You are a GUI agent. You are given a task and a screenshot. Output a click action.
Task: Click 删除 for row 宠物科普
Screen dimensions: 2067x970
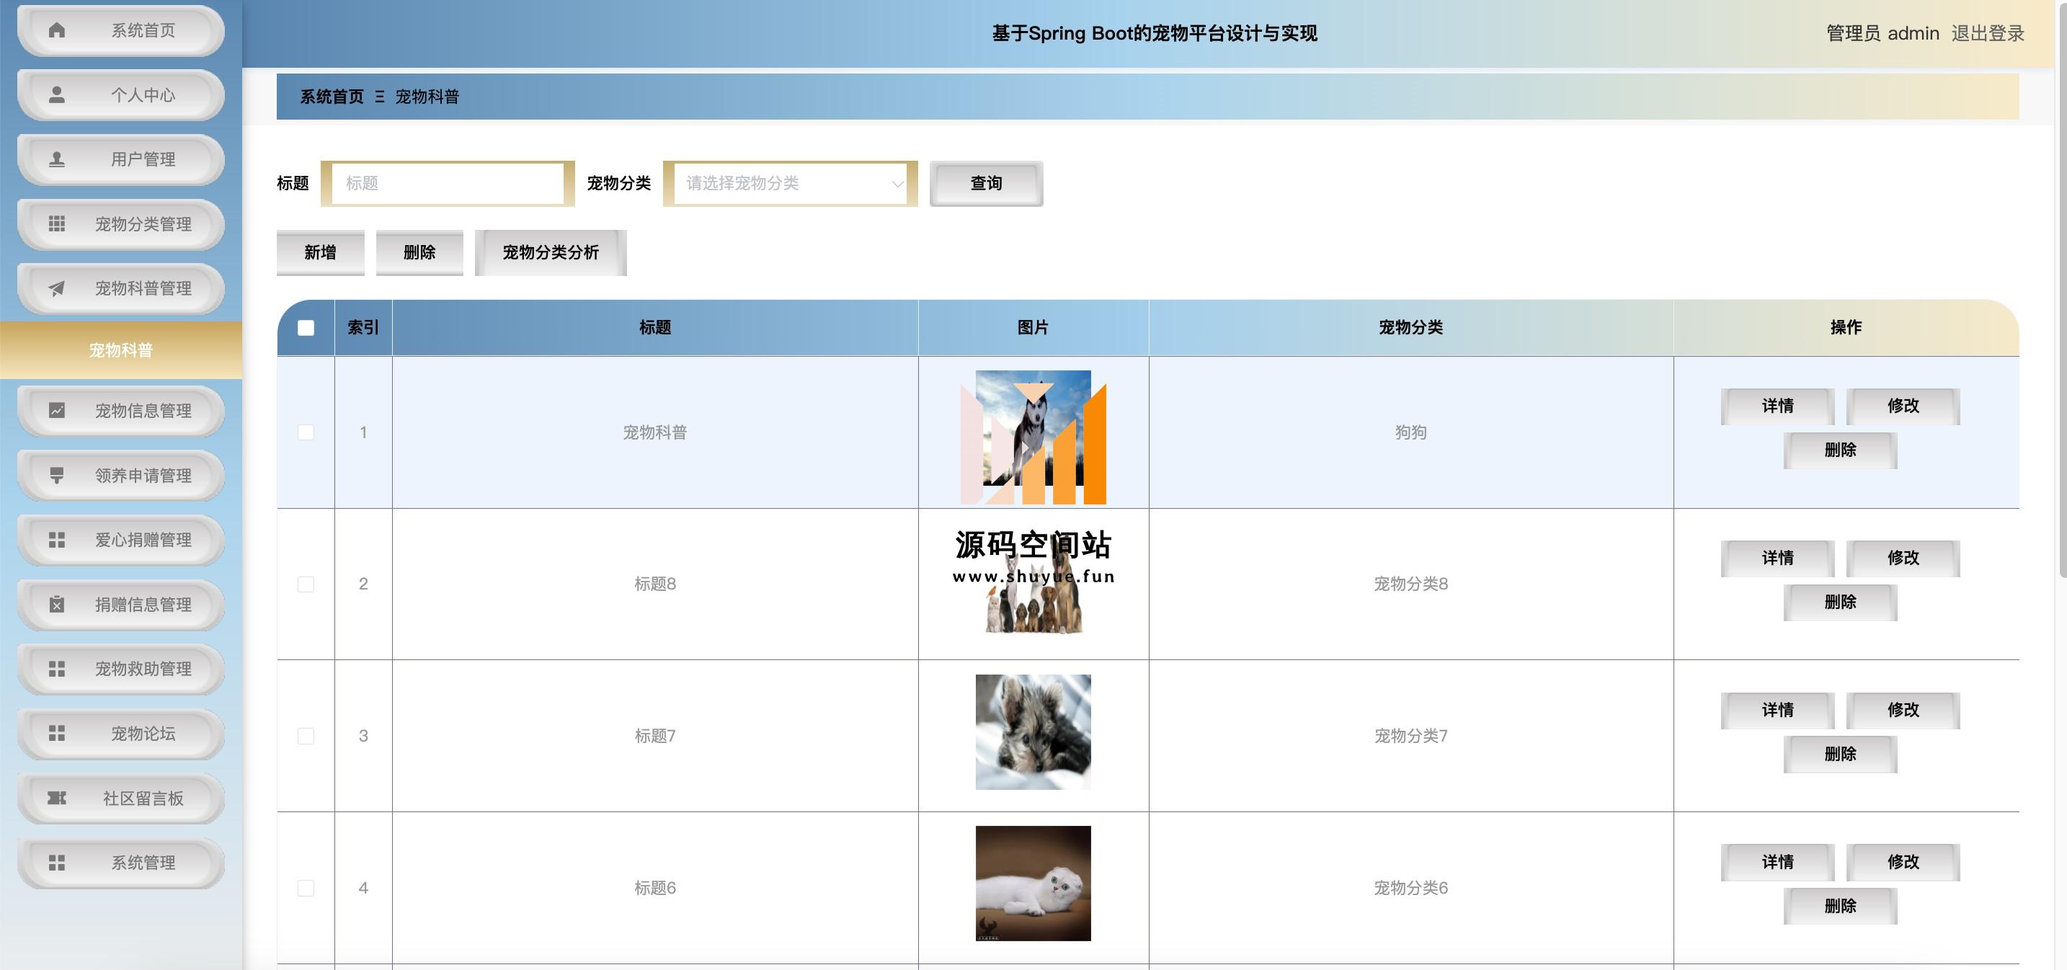(1840, 450)
